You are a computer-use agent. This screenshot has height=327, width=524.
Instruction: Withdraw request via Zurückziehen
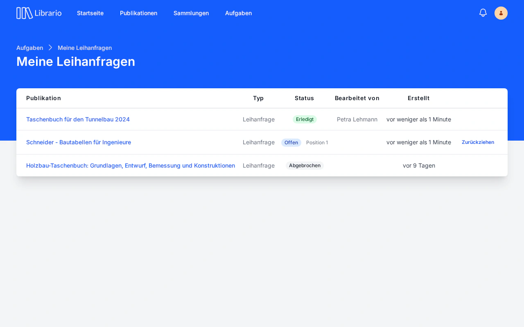click(x=478, y=142)
